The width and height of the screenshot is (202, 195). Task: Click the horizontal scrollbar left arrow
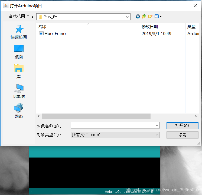pyautogui.click(x=39, y=116)
